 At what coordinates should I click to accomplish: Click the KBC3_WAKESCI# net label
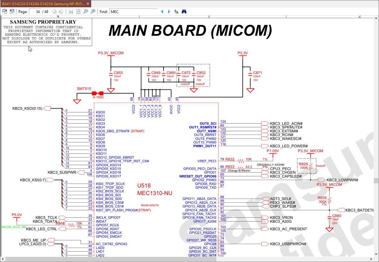click(x=286, y=139)
